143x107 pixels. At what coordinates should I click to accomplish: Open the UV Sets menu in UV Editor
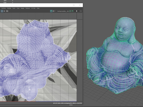tap(33, 8)
